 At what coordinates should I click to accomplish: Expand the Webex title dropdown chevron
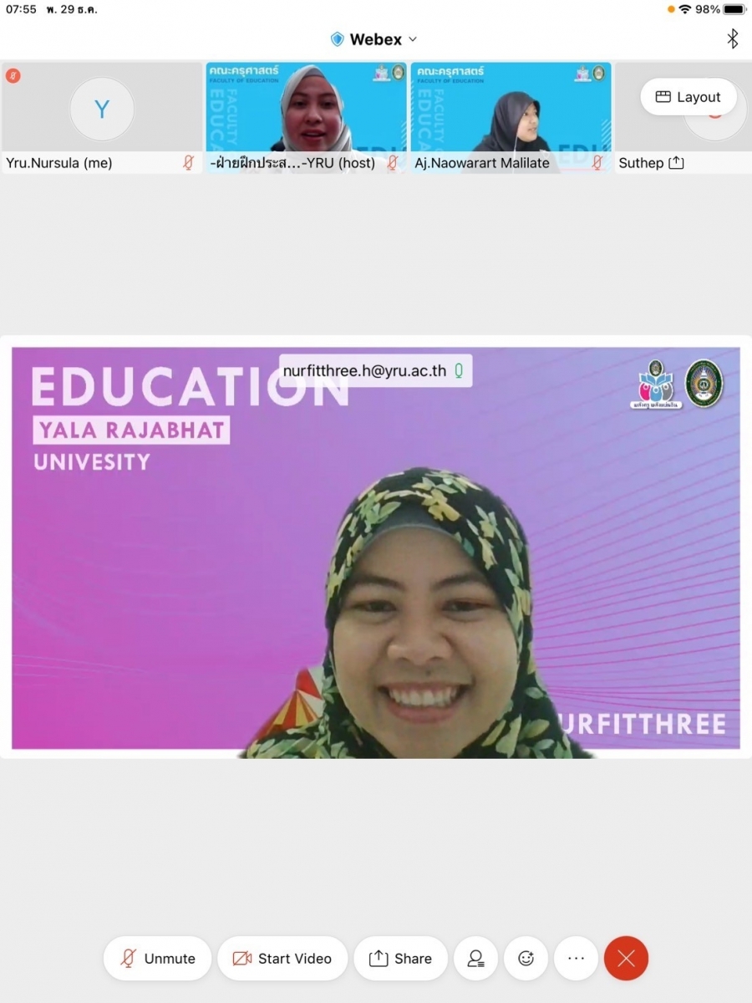(x=413, y=39)
